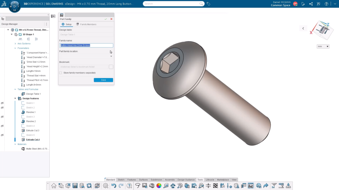
Task: Confirm Part Family with green checkmark
Action: tap(106, 19)
